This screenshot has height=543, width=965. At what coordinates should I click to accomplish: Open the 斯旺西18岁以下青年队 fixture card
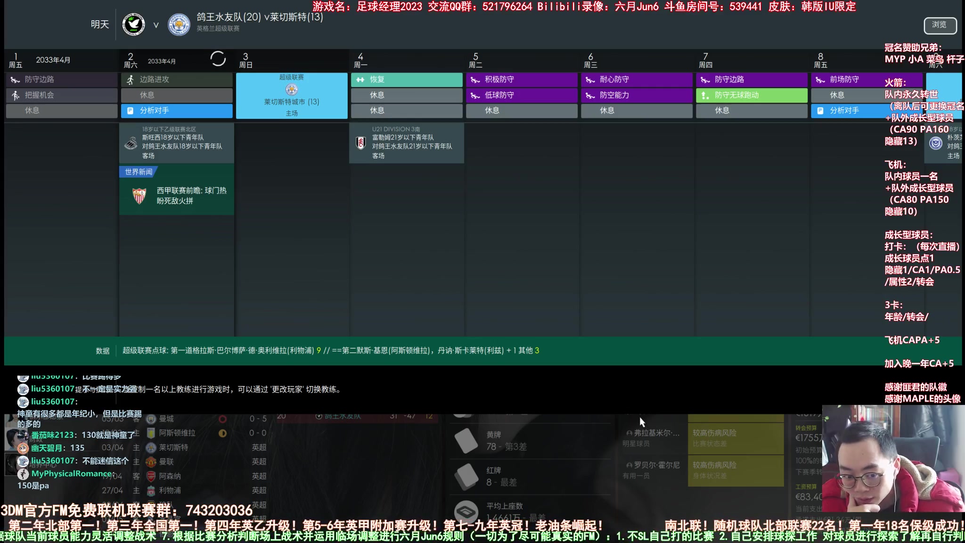pyautogui.click(x=177, y=143)
